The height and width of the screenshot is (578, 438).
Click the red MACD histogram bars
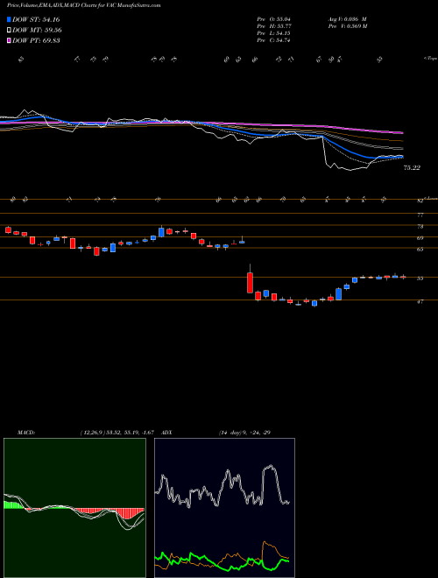(x=127, y=512)
